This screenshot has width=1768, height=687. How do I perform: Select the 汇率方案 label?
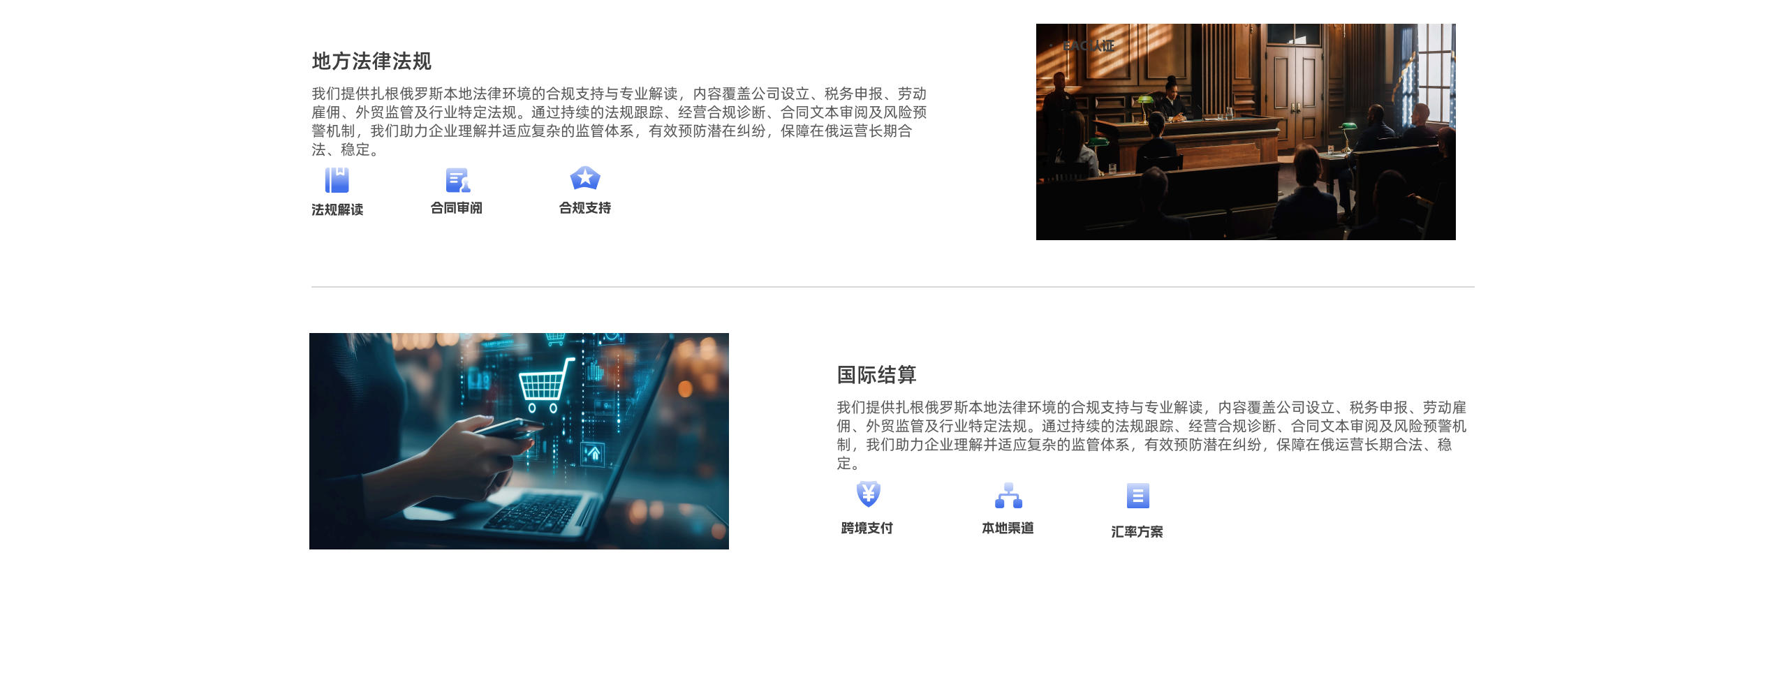coord(1137,532)
